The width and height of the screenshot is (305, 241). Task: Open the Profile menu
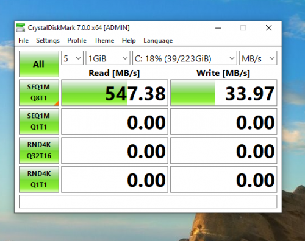(77, 41)
